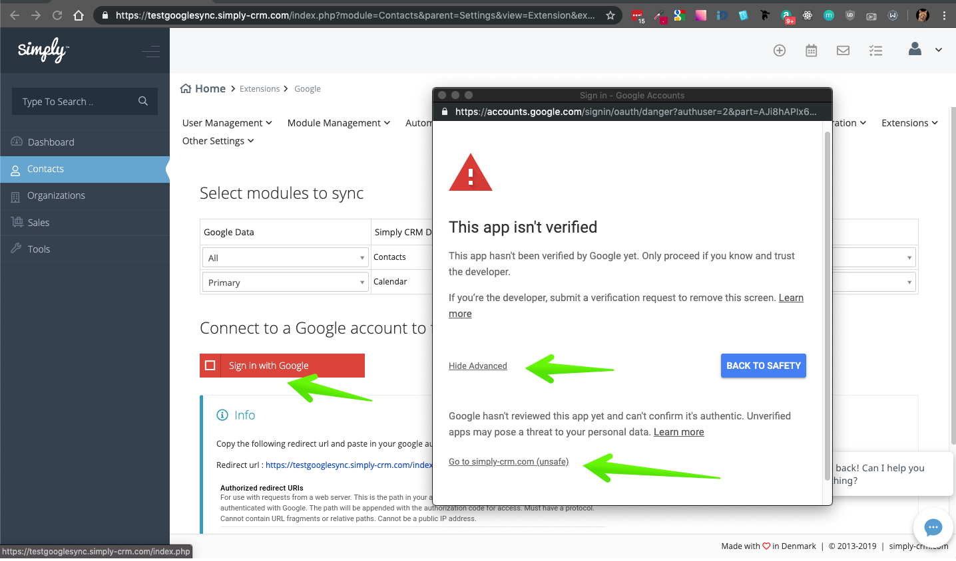Go back using the browser back arrow
This screenshot has height=561, width=956.
point(15,15)
